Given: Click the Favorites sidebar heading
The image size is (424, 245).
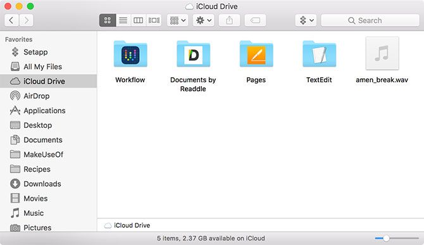Looking at the screenshot, I should tap(18, 39).
